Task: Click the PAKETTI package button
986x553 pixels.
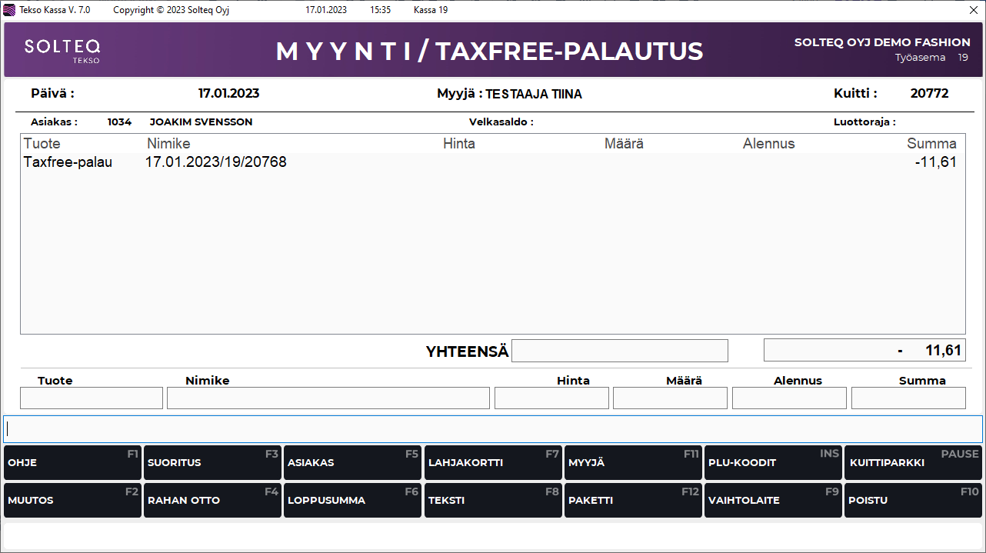Action: pos(633,500)
